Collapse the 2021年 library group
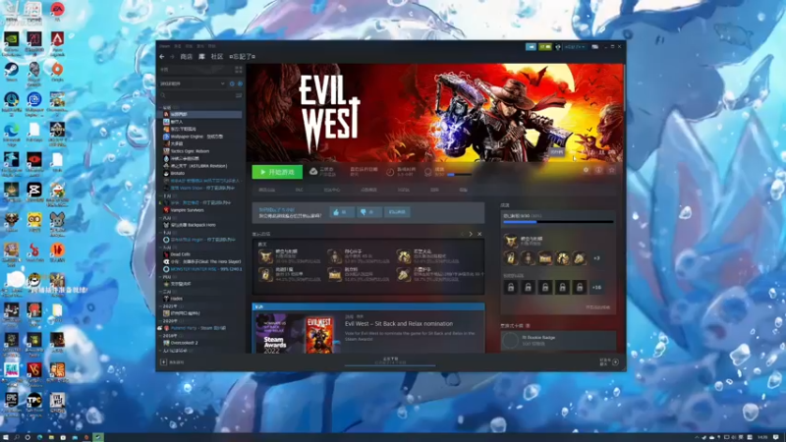This screenshot has height=442, width=786. [x=161, y=305]
